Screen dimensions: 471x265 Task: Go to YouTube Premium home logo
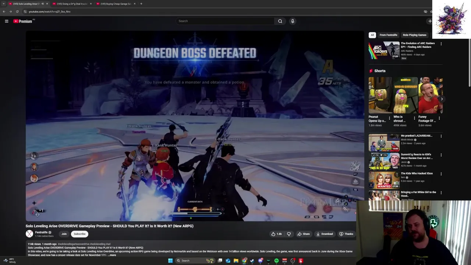tap(23, 21)
